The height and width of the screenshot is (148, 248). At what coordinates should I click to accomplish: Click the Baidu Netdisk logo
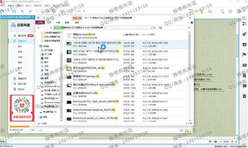click(x=20, y=25)
